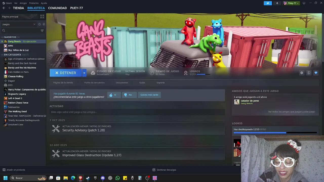Viewport: 324px width, 182px height.
Task: Open the Ver menu
Action: 16,3
